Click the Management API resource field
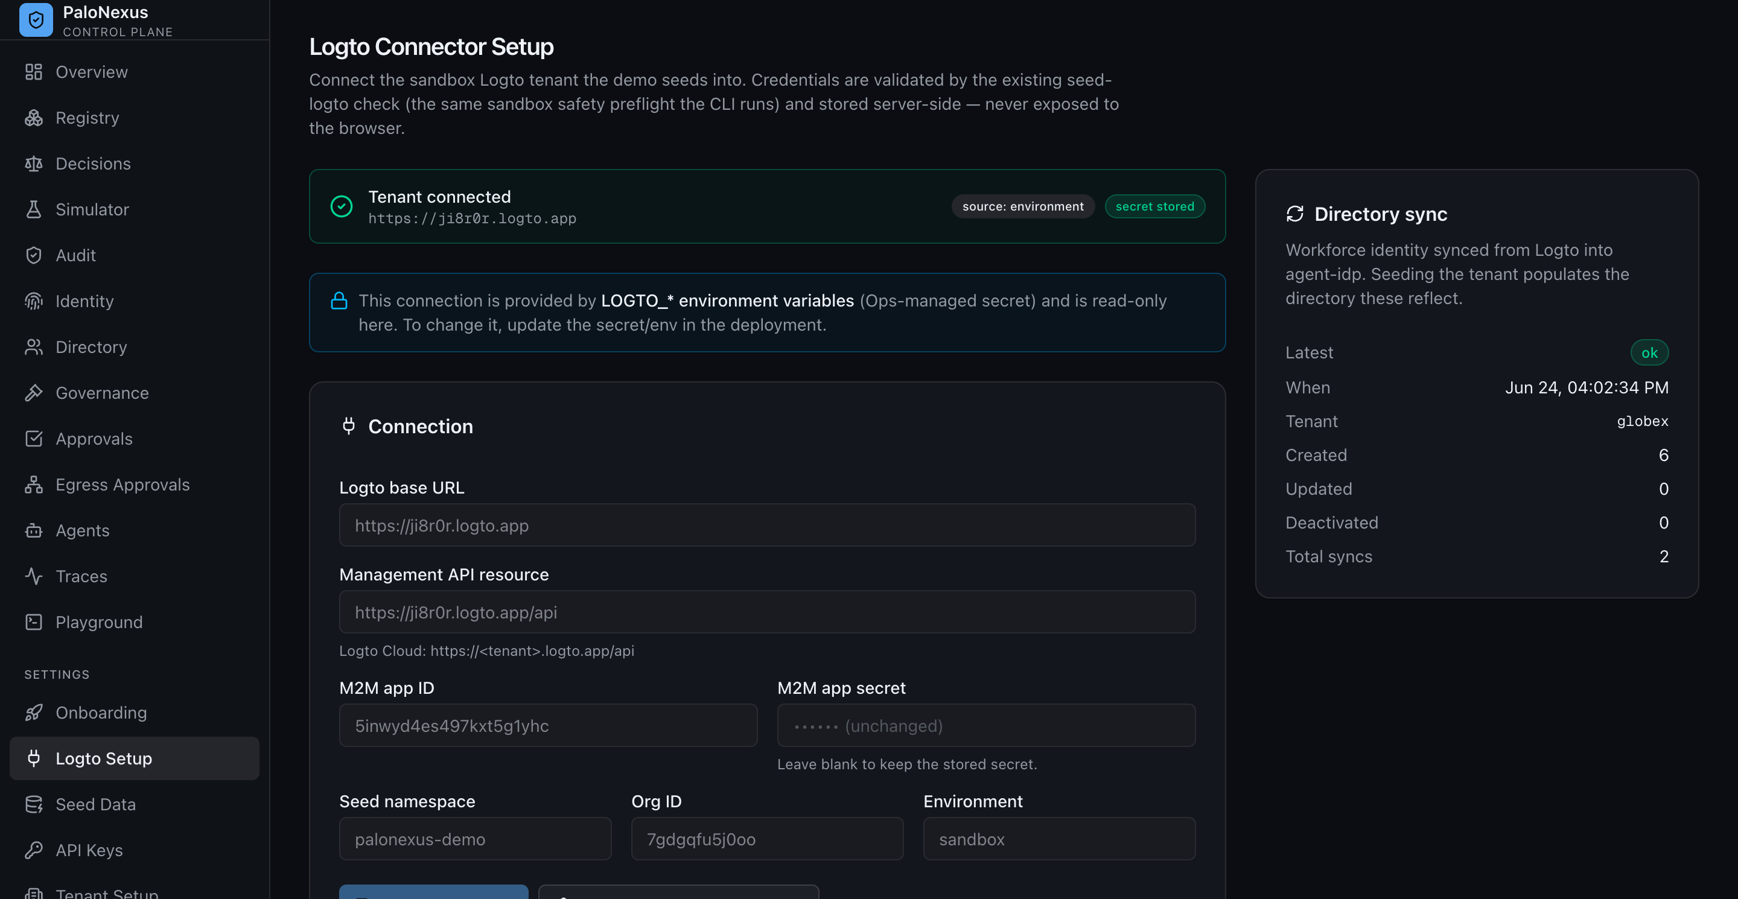 [767, 612]
